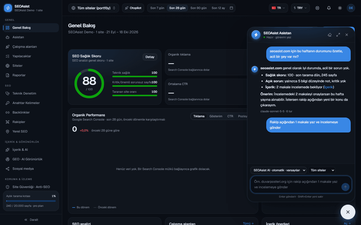Select Son 90 gün range
The width and height of the screenshot is (361, 225).
[x=199, y=8]
